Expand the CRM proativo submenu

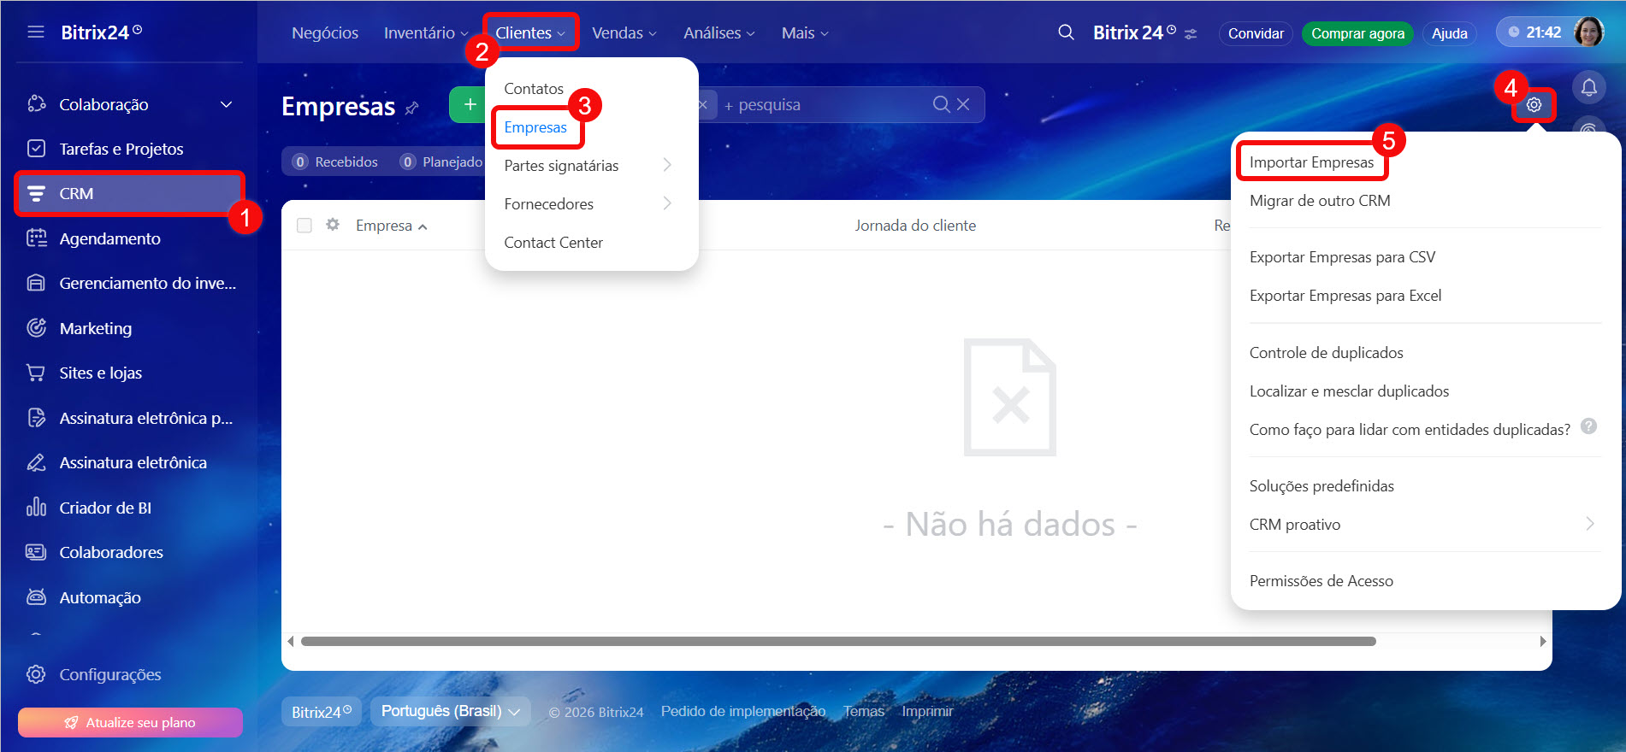coord(1589,524)
